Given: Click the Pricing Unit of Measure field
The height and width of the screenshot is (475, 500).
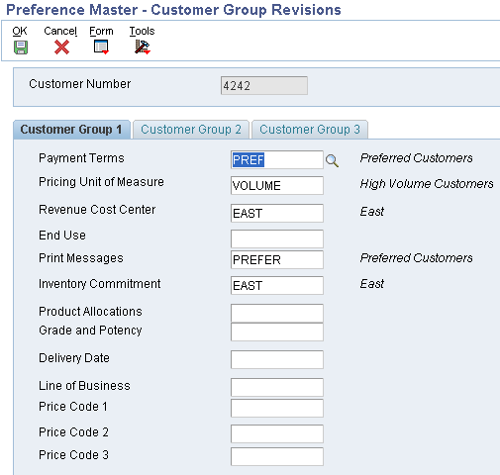Looking at the screenshot, I should (x=277, y=185).
